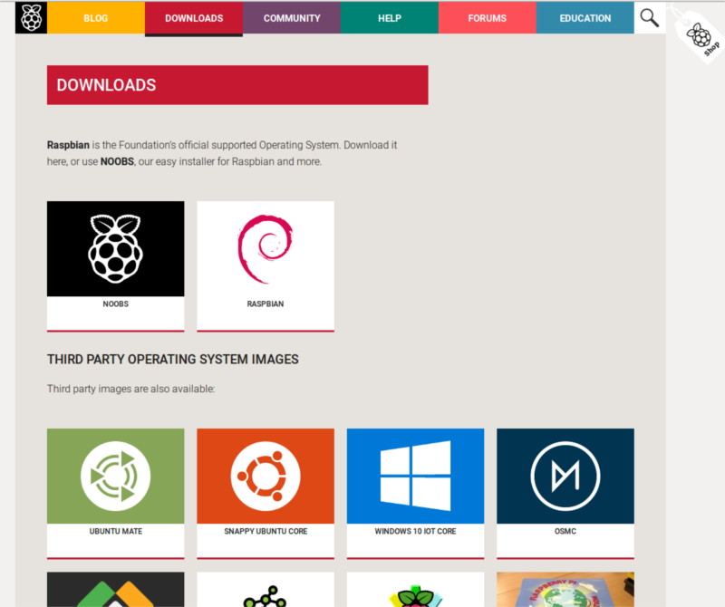The height and width of the screenshot is (607, 725).
Task: Open the OSMC logo tile
Action: (x=565, y=476)
